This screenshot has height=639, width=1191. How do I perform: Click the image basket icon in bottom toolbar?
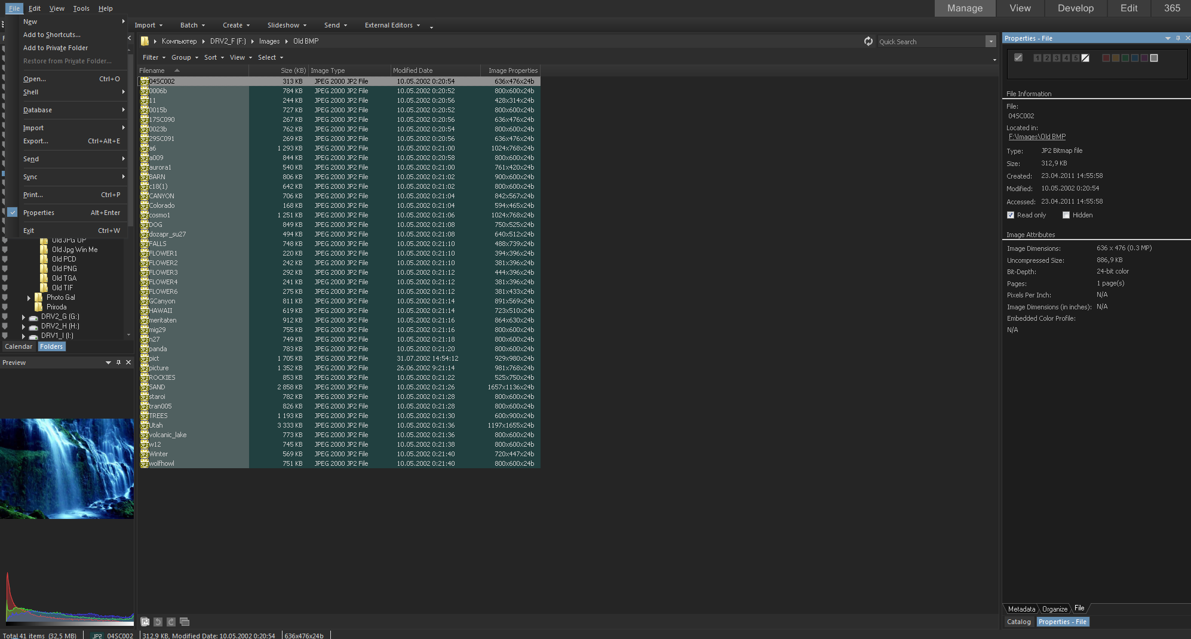[x=145, y=622]
